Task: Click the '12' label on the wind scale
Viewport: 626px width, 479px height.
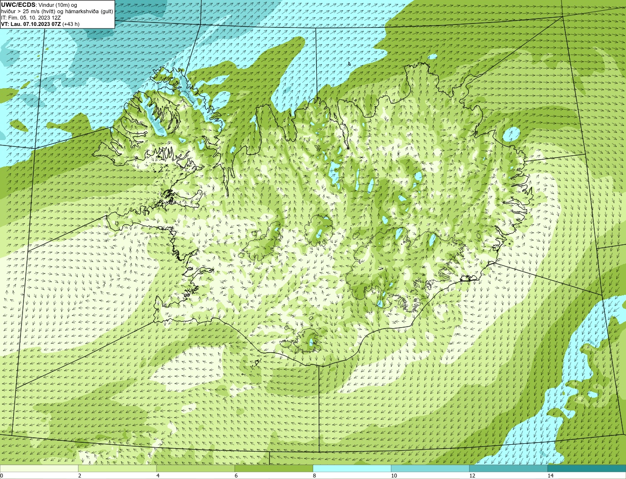Action: [472, 476]
